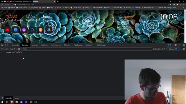Open the Bootstrap bookmark
Viewport: 186px width, 104px height.
pyautogui.click(x=127, y=8)
